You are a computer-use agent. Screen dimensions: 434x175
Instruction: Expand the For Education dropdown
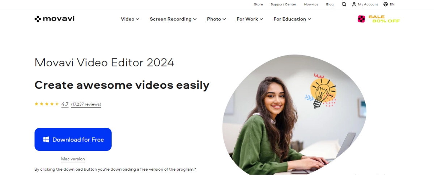pyautogui.click(x=292, y=19)
